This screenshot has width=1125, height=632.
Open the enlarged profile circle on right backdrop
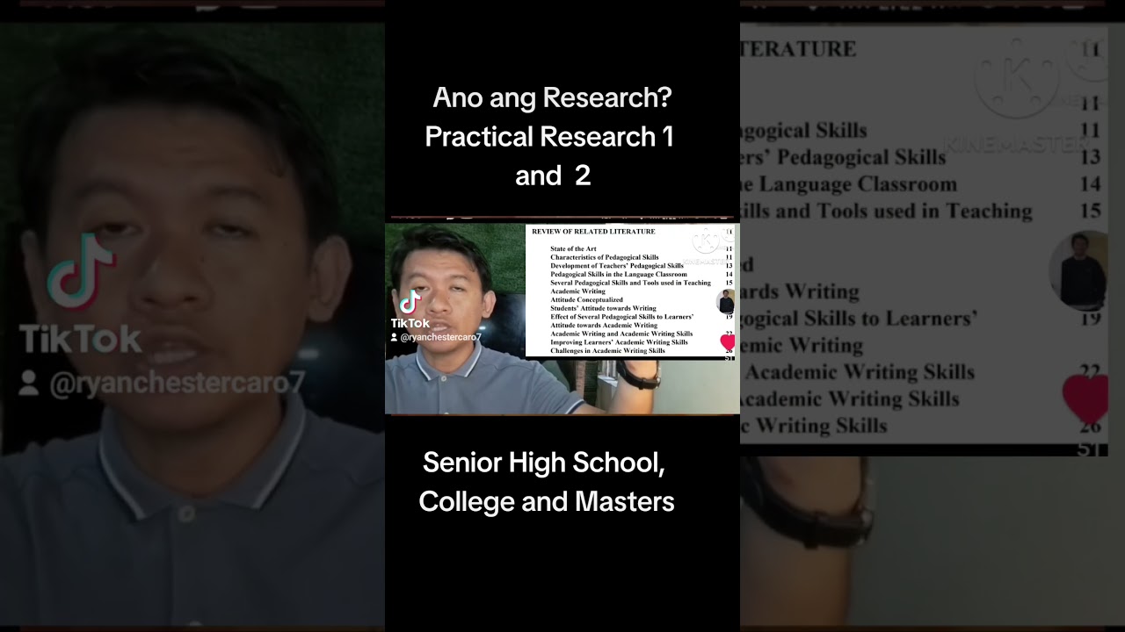(x=1079, y=271)
